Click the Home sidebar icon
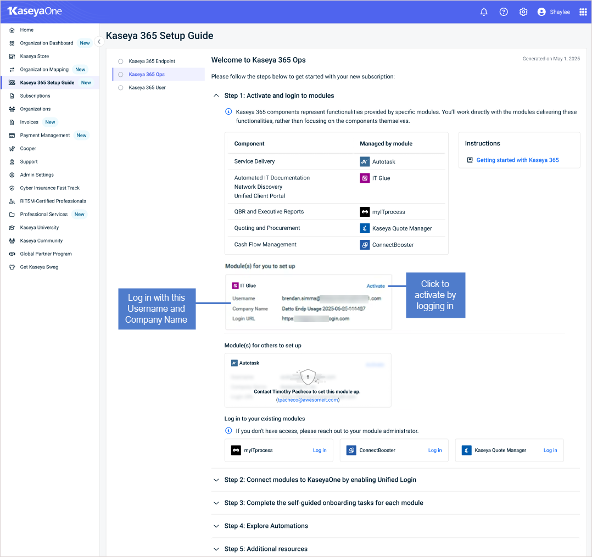The width and height of the screenshot is (592, 557). (12, 30)
